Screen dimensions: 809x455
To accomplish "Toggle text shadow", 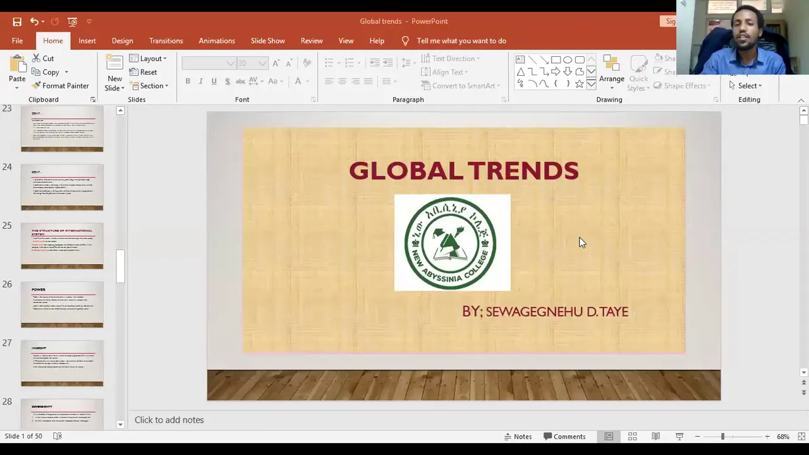I will pos(228,81).
